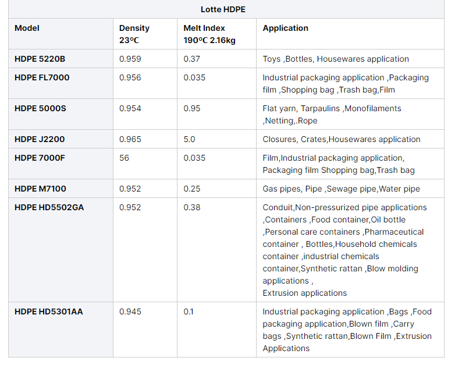469x368 pixels.
Task: Click density value 56 for HDPE 7000F
Action: tap(124, 158)
